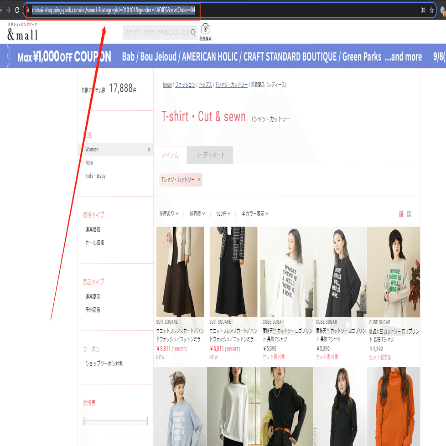Click the search magnifier icon
Screen dimensions: 446x446
(193, 32)
